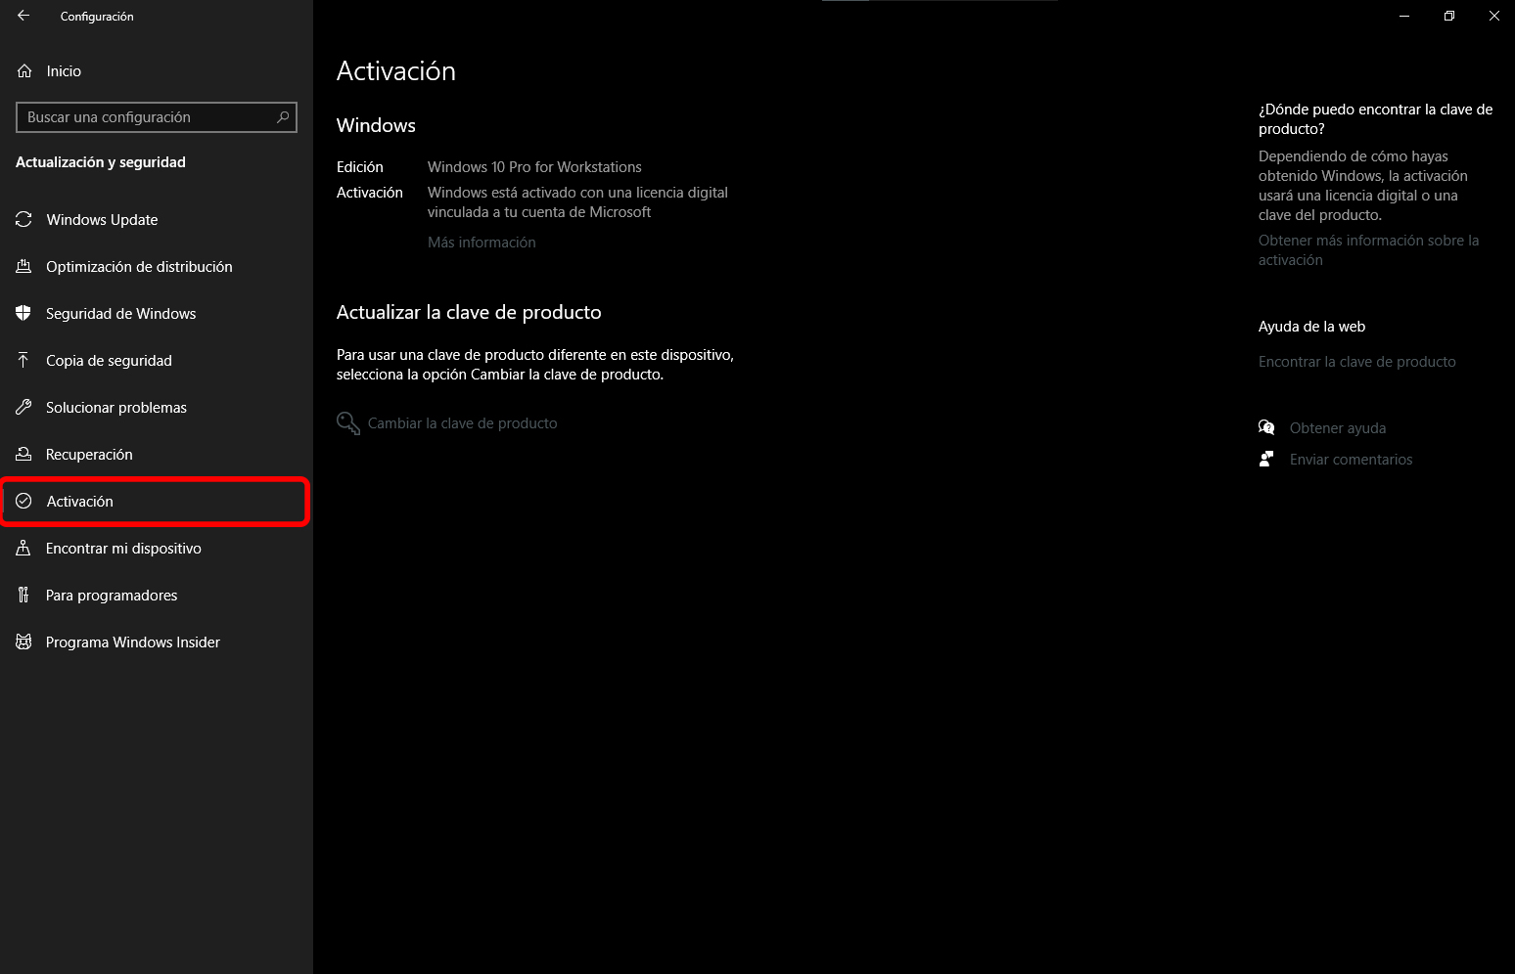Select the Windows Update sync icon

tap(23, 219)
